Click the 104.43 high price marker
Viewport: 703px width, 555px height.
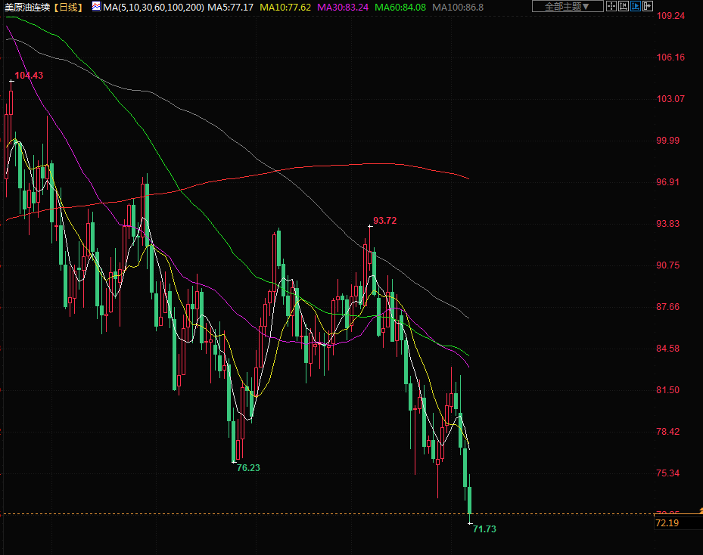tap(29, 75)
